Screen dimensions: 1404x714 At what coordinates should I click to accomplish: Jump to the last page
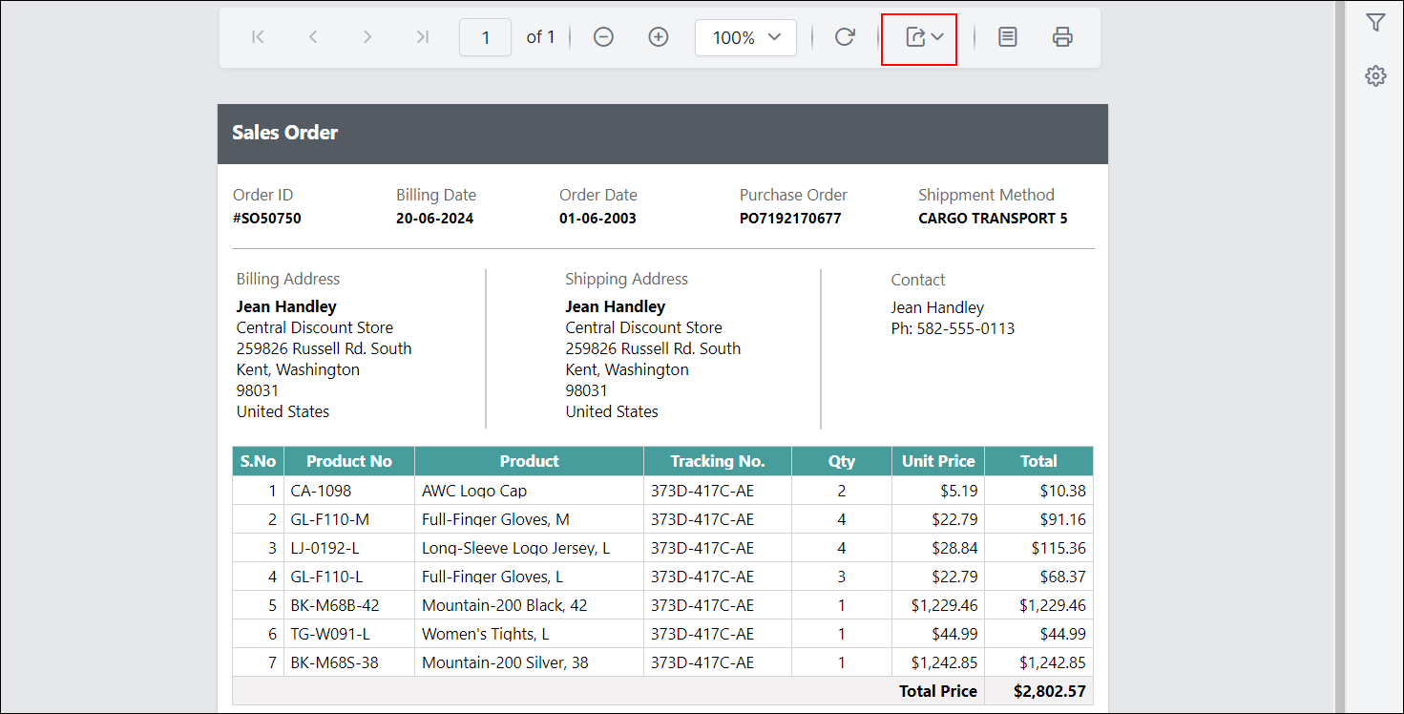(421, 37)
